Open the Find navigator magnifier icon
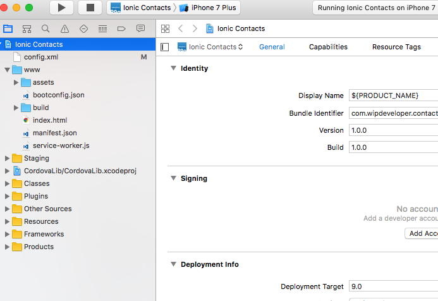The height and width of the screenshot is (301, 438). tap(46, 28)
